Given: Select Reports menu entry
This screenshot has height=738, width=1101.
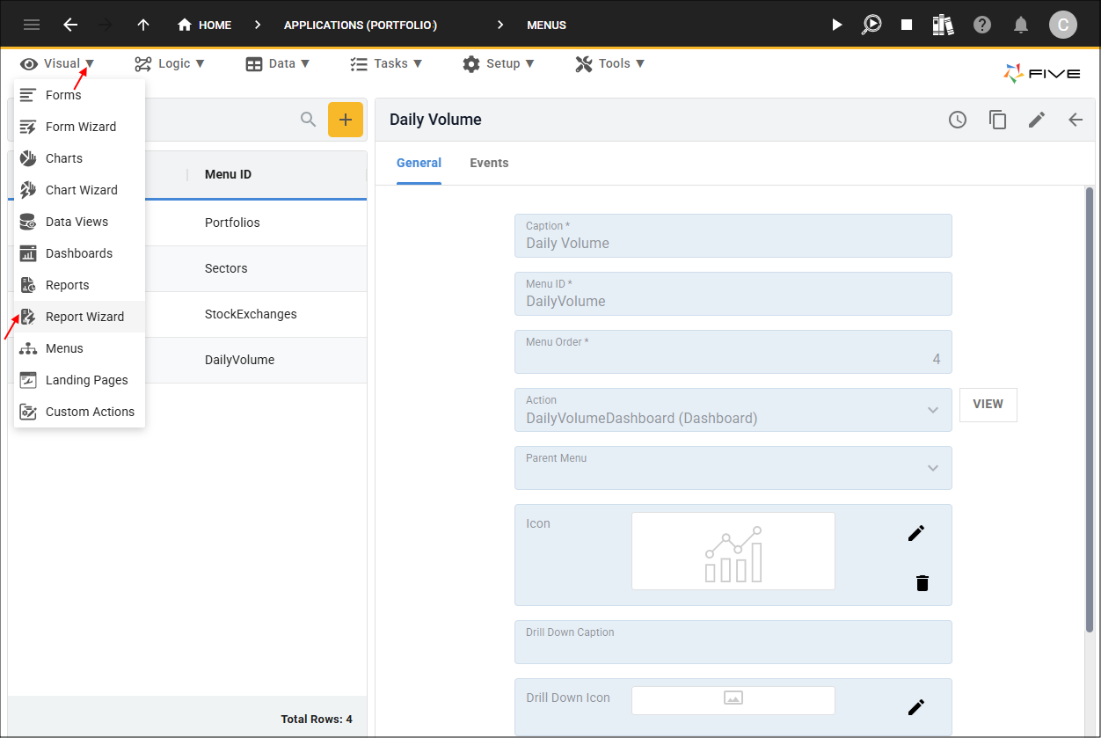Looking at the screenshot, I should [x=79, y=285].
